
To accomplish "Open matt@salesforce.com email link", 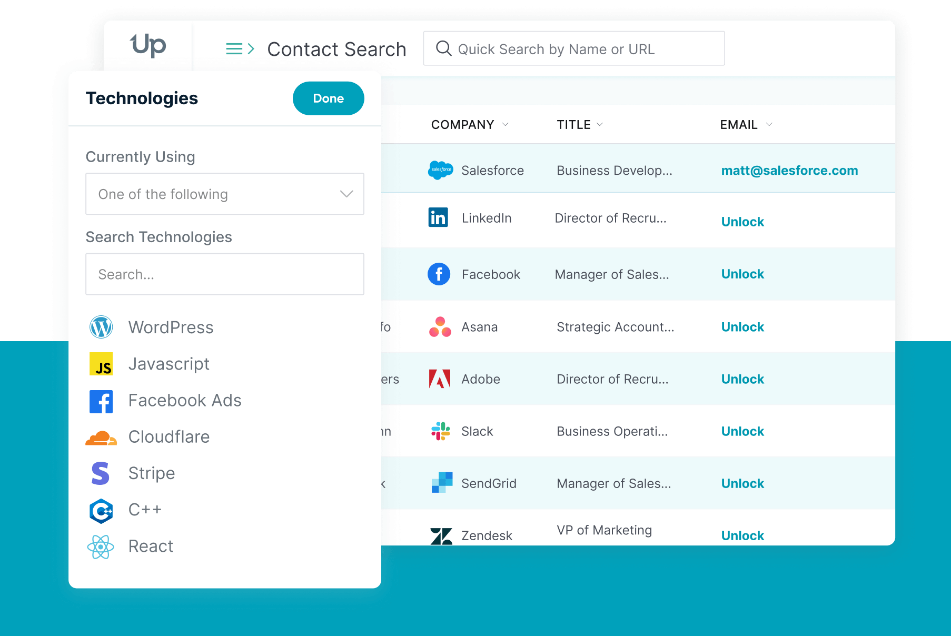I will 789,171.
